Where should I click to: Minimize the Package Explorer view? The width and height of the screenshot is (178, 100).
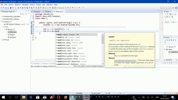pos(26,11)
